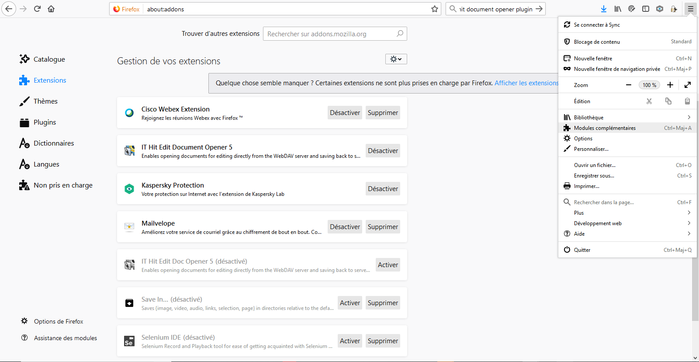699x362 pixels.
Task: Increase zoom with the plus button
Action: point(670,85)
